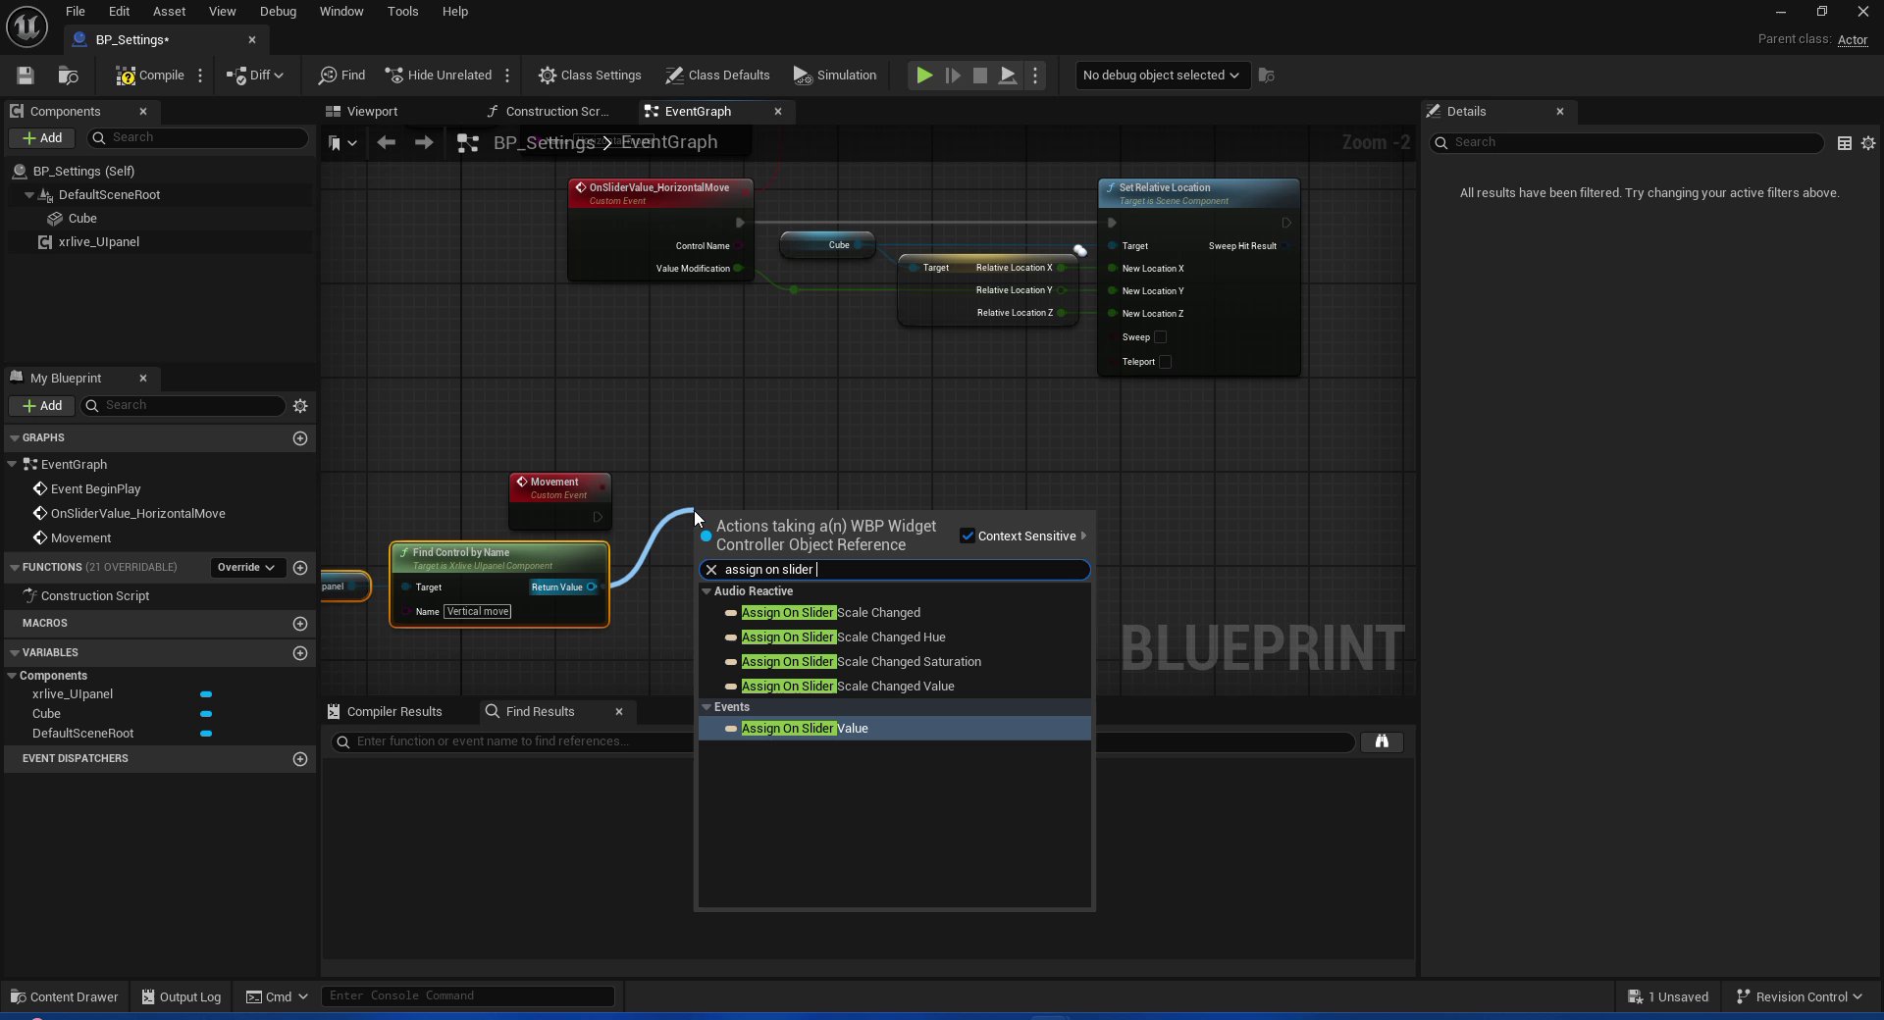Click the xrlive_UIpanel variable type pill
Screen dimensions: 1884x1020
pyautogui.click(x=206, y=694)
